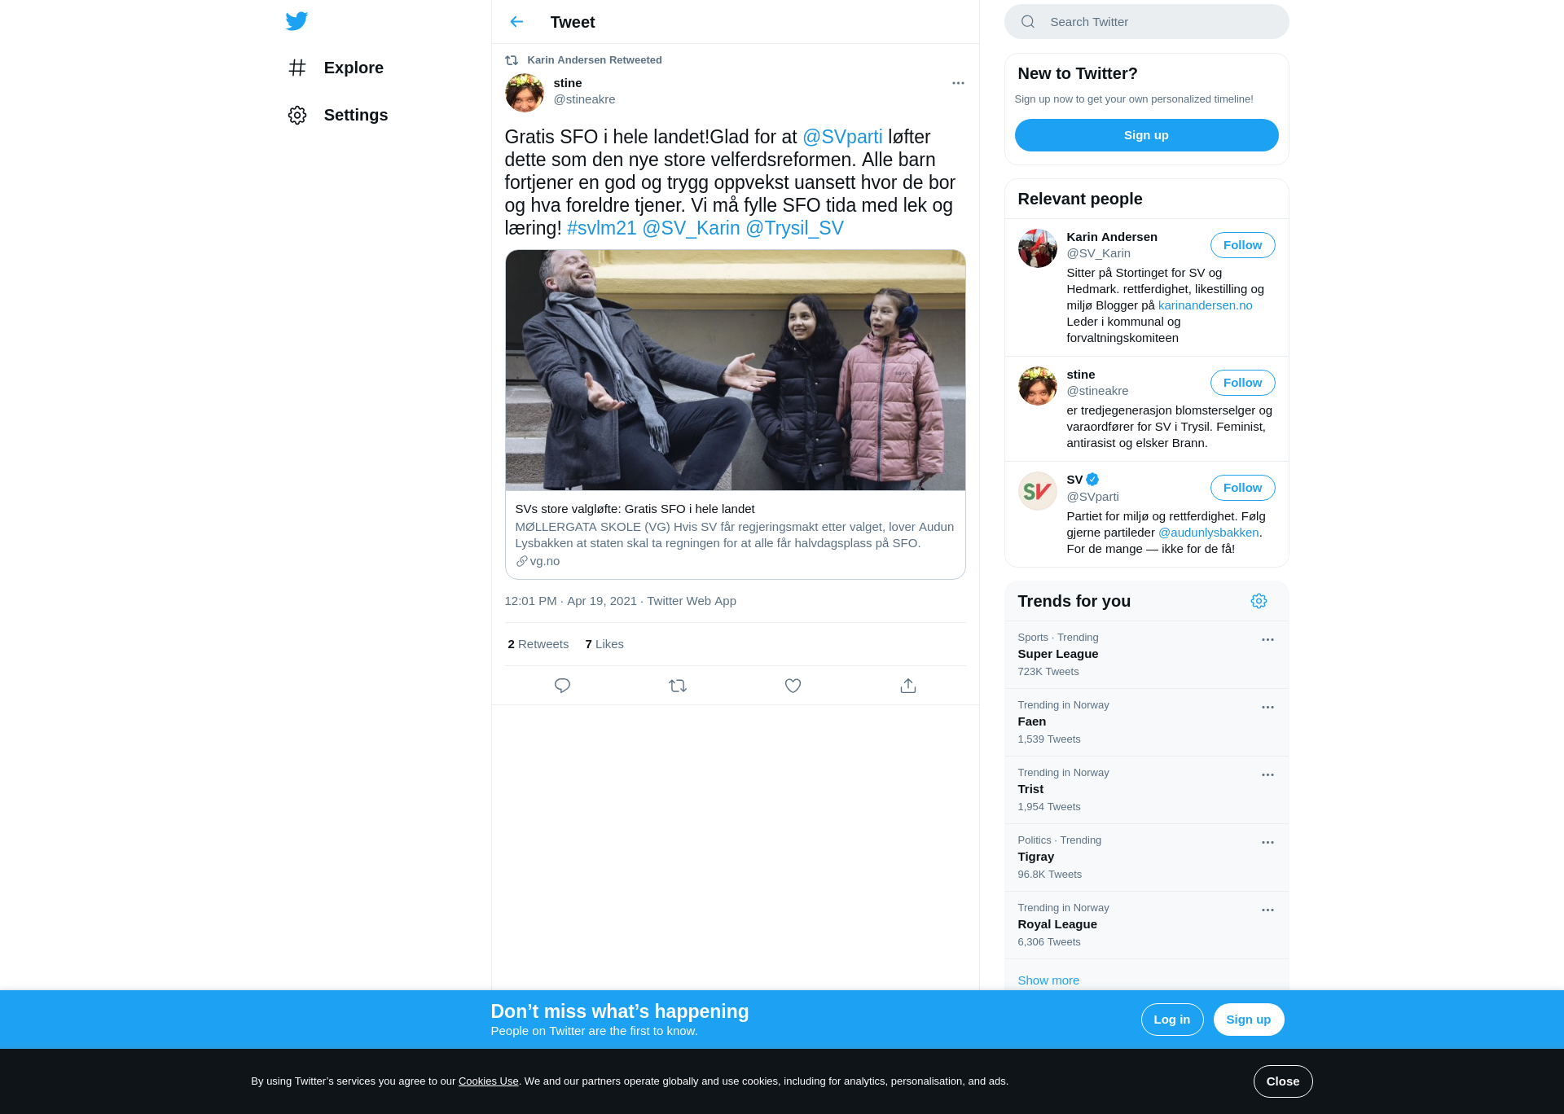Screen dimensions: 1564x1114
Task: Open @SV_Karin mention in tweet
Action: click(x=692, y=228)
